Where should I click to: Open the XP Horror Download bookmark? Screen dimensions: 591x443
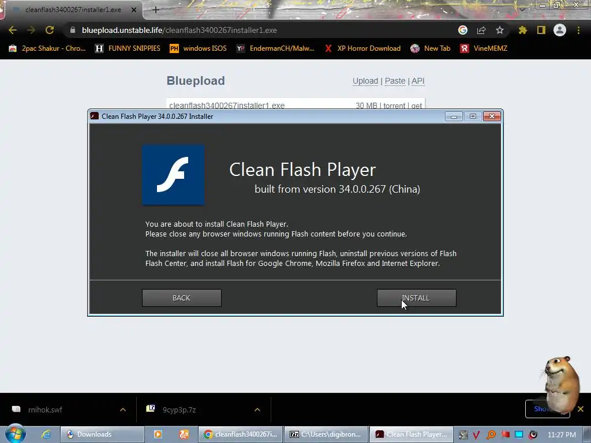(362, 48)
